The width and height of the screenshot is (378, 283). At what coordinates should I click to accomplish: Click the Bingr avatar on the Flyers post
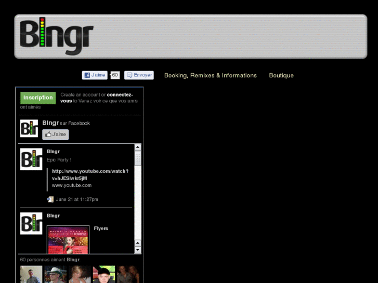31,223
